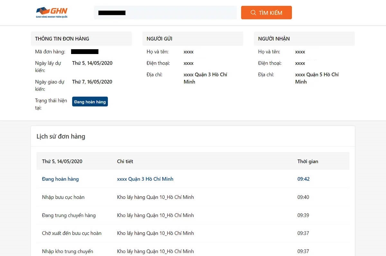Click the sender address in Quận 3

click(x=205, y=78)
